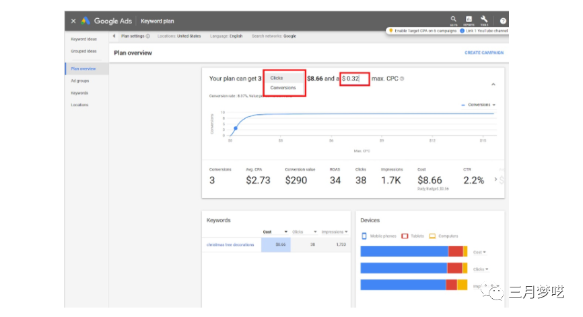Open the Cost column dropdown in Keywords

pyautogui.click(x=285, y=232)
